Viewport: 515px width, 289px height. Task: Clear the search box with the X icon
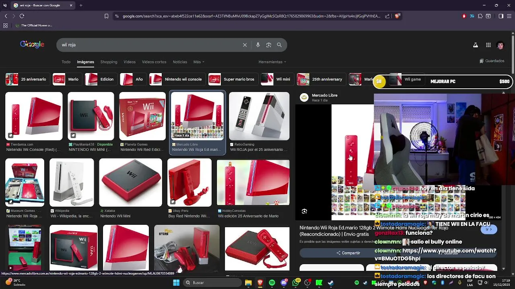(245, 45)
